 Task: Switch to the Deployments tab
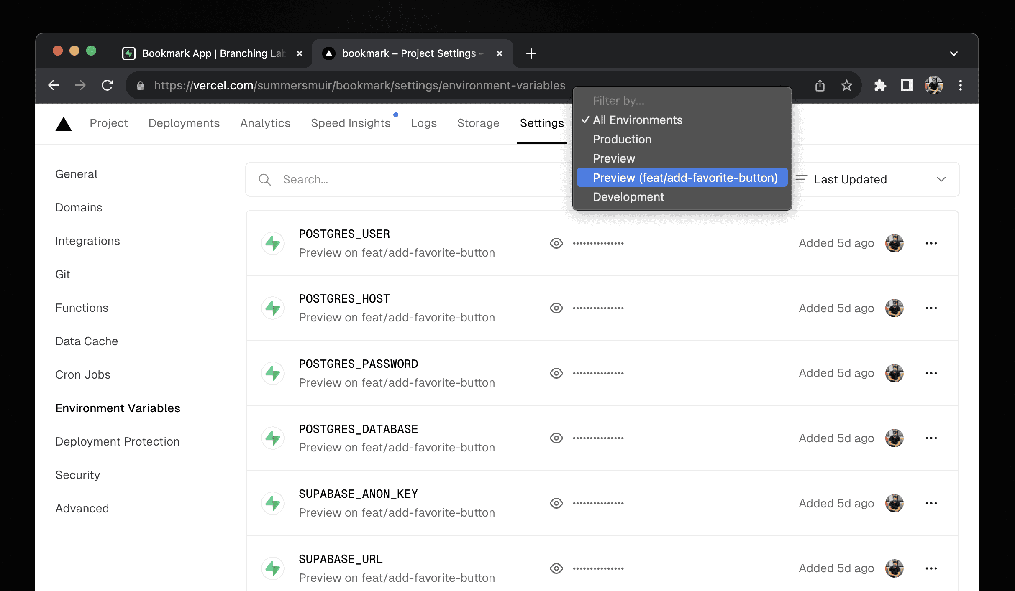pos(184,123)
